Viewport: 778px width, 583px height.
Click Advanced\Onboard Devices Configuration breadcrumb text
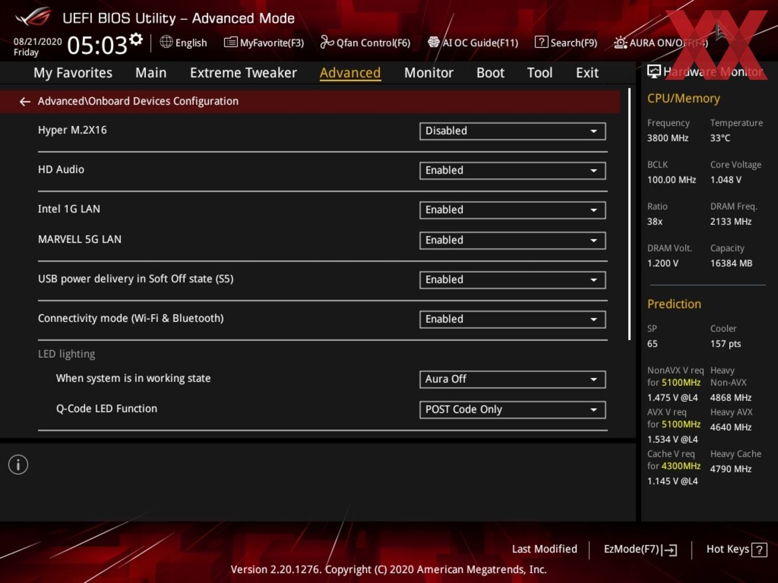point(138,101)
